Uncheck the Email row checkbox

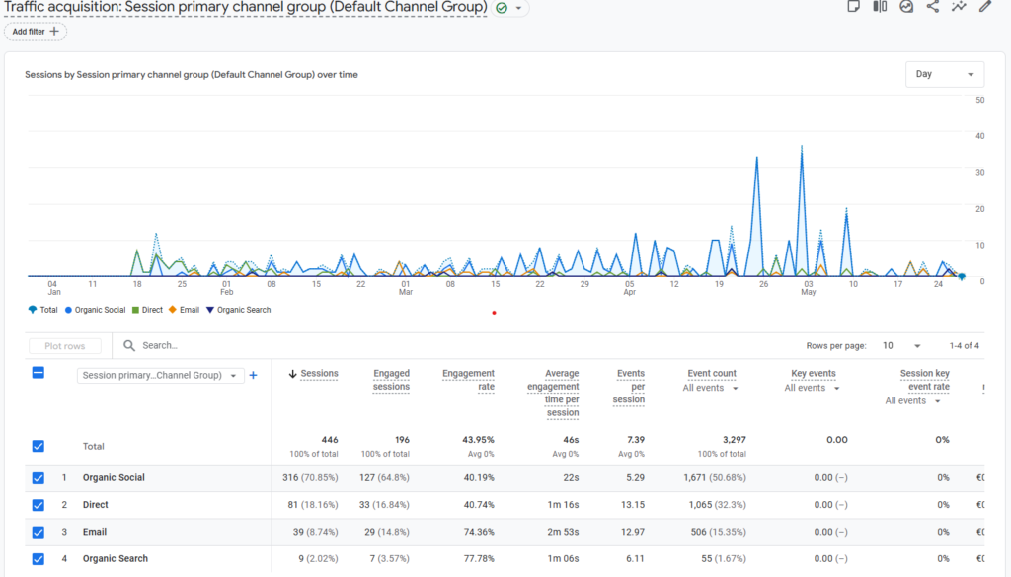point(39,532)
